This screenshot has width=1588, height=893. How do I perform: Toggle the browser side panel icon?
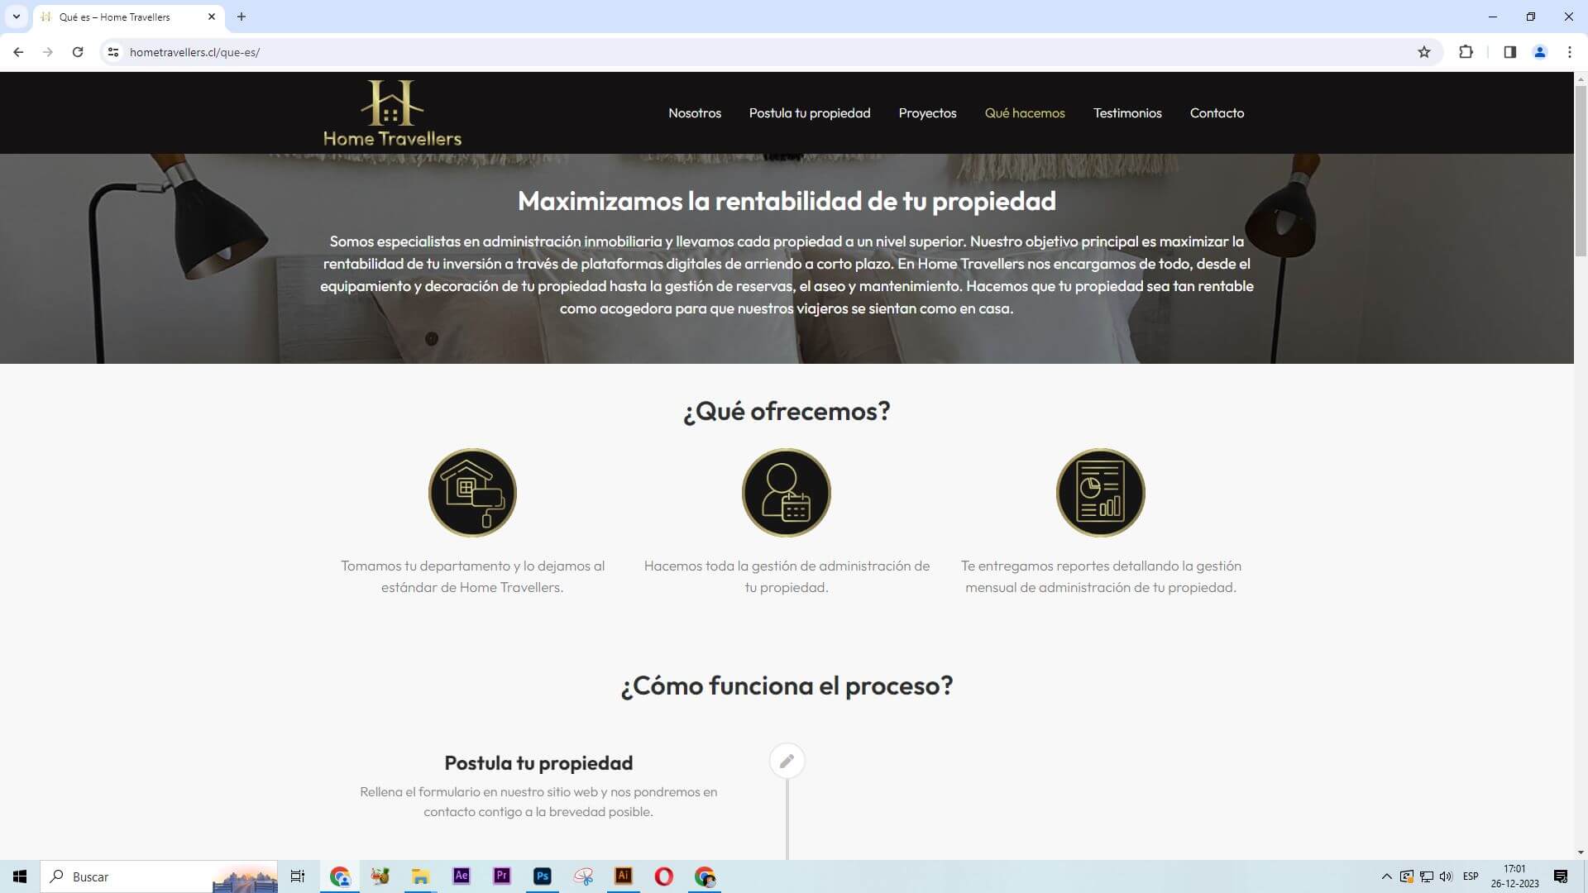1509,52
